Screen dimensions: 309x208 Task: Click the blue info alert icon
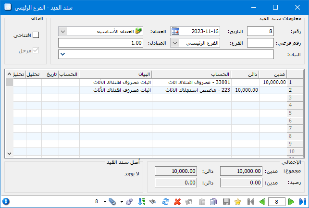coord(6,201)
